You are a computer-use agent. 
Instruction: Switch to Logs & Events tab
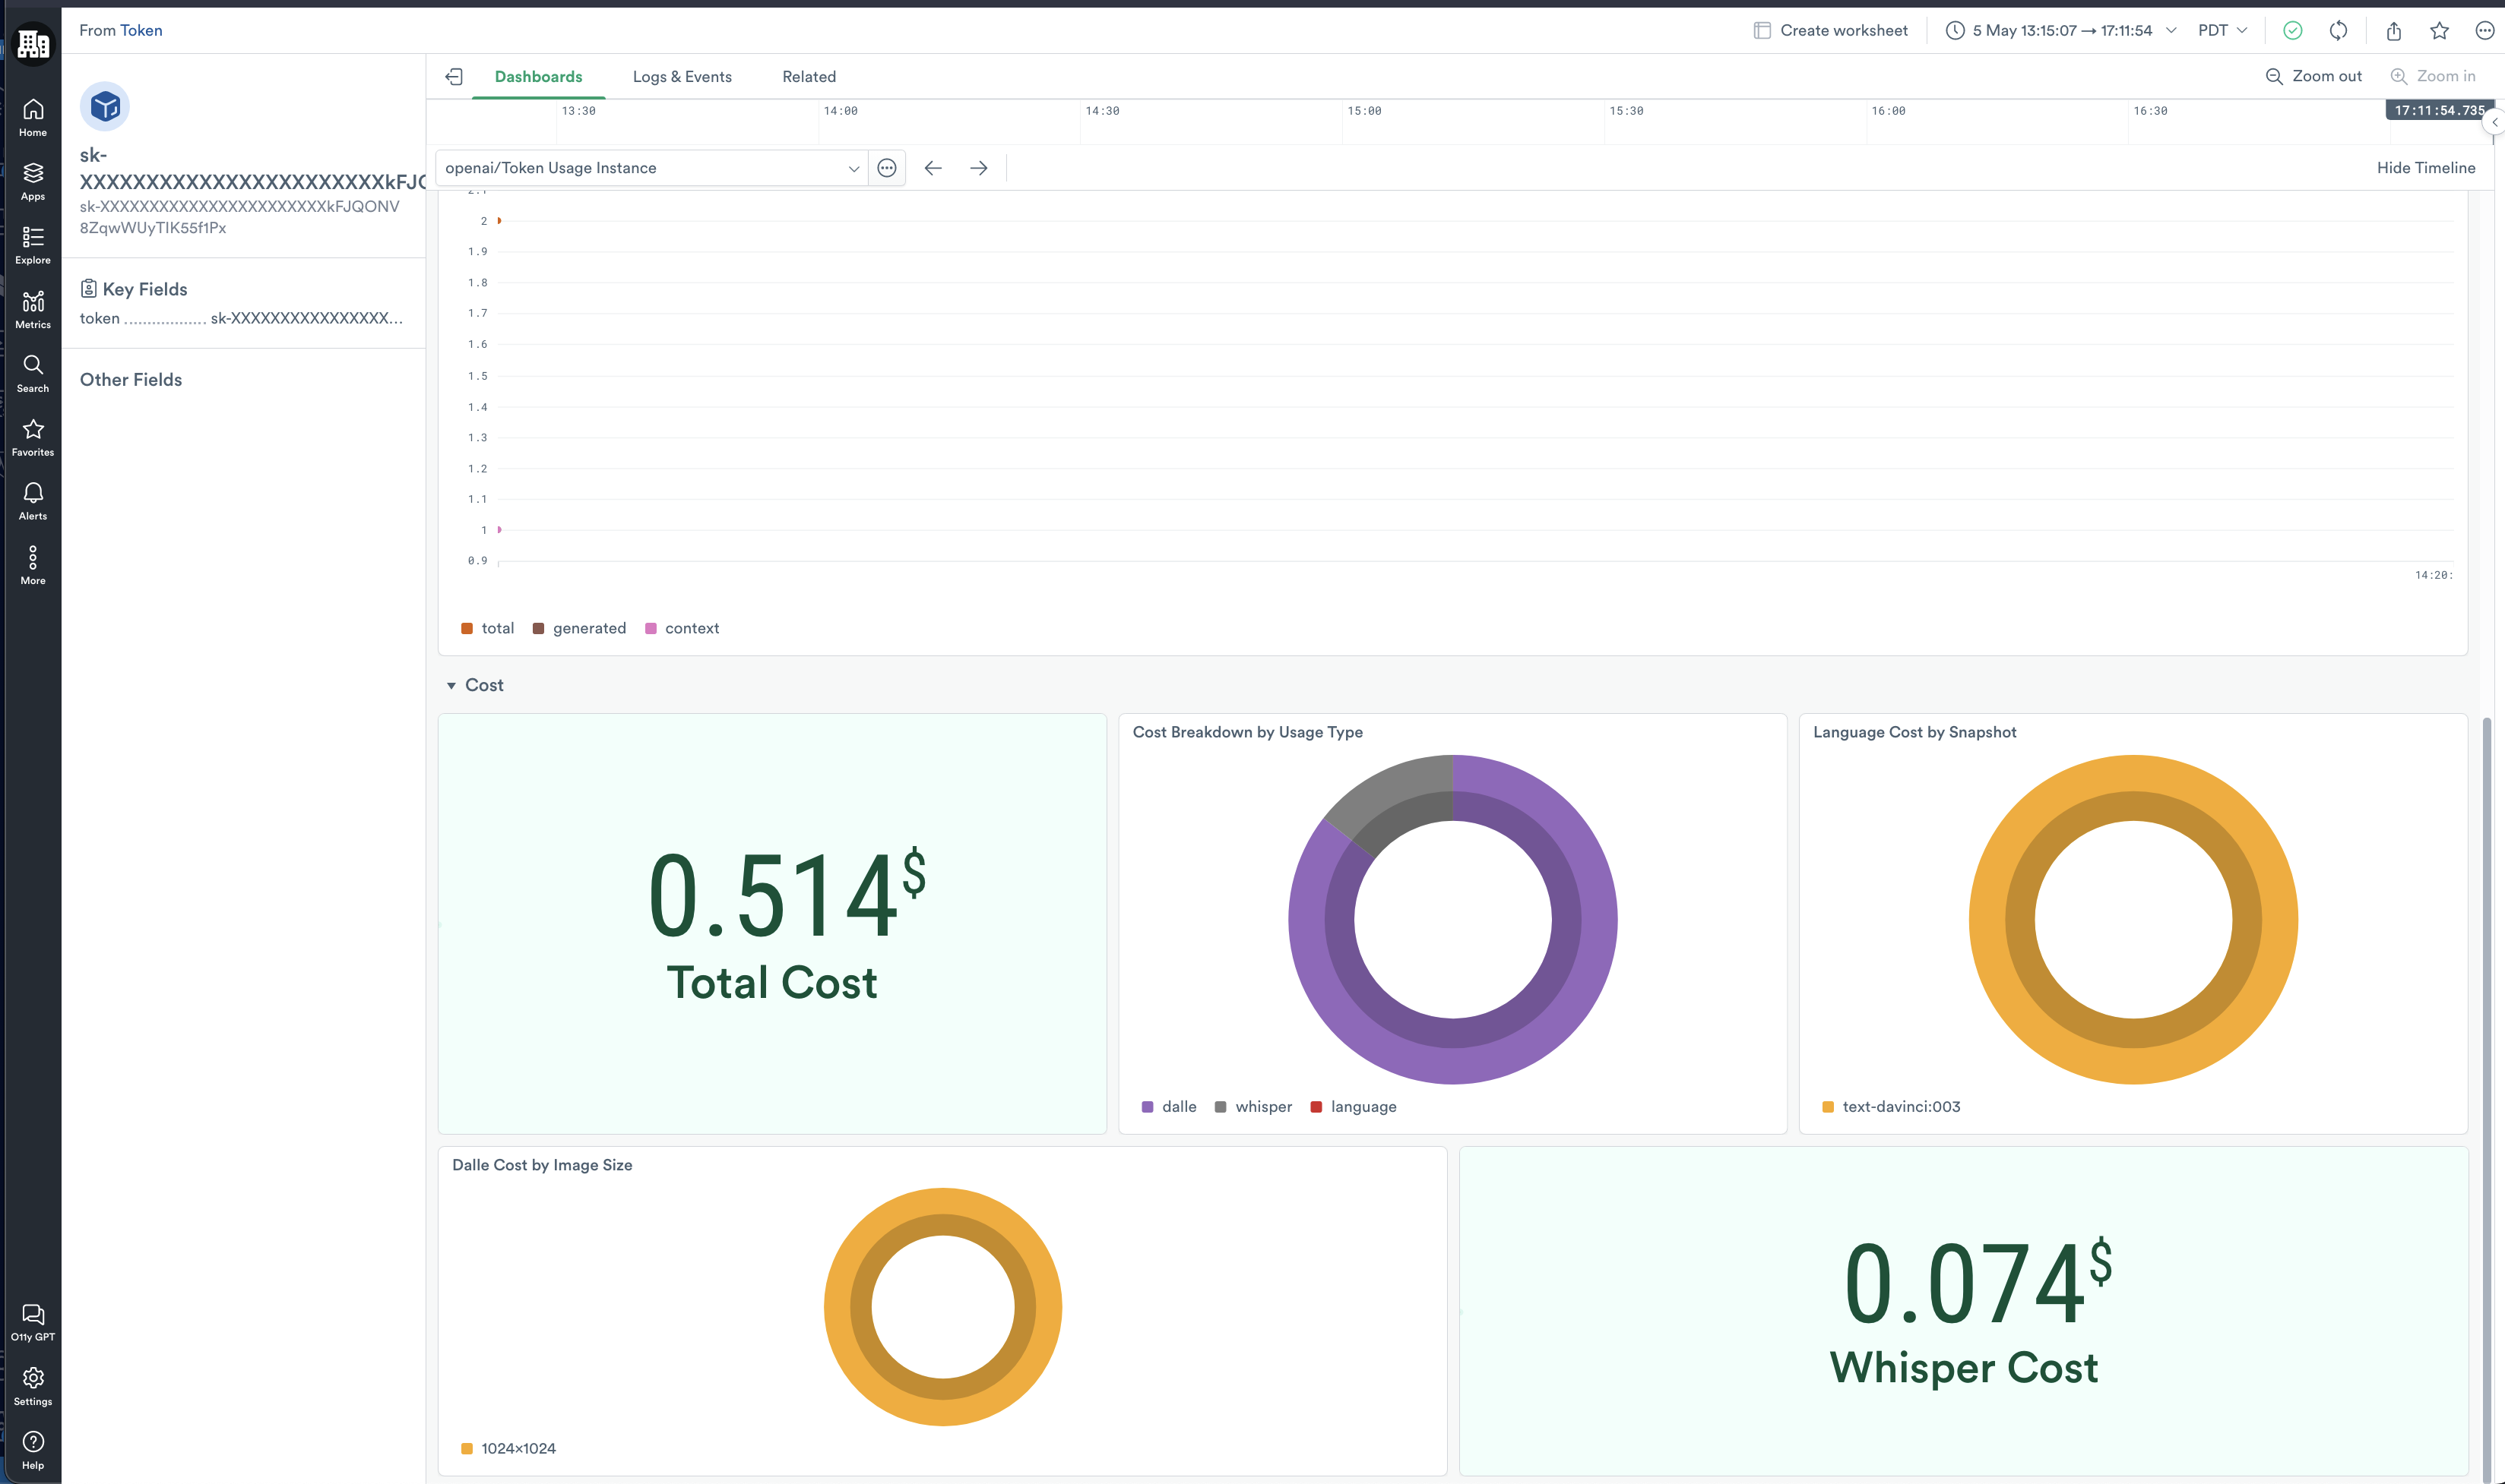point(682,77)
